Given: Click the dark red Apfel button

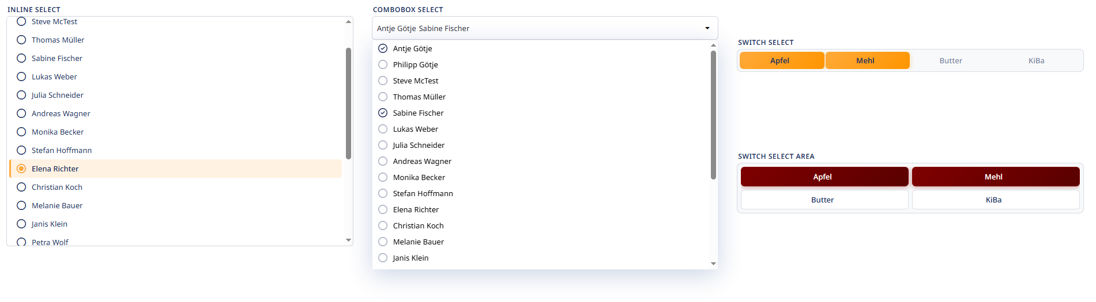Looking at the screenshot, I should pos(824,177).
